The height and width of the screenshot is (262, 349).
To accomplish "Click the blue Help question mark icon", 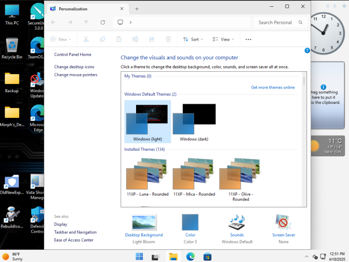I will 307,51.
